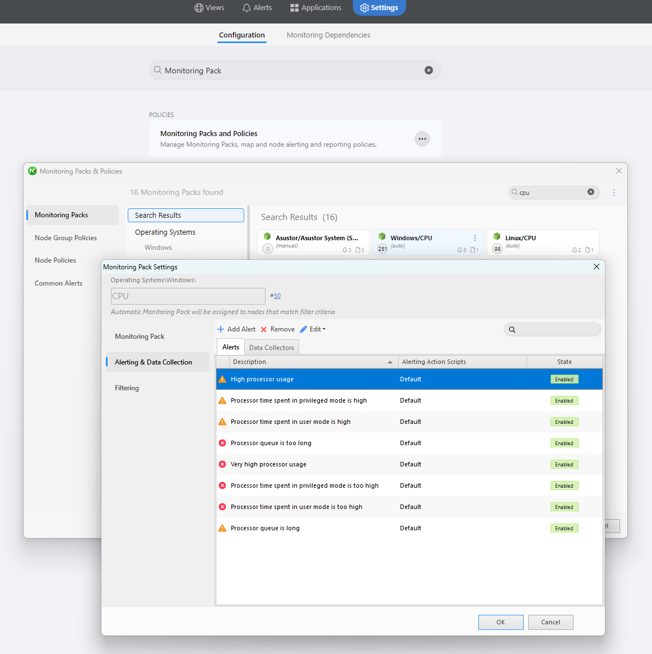This screenshot has width=652, height=654.
Task: Open the three-dot menu on Windows/CPU card
Action: coord(474,237)
